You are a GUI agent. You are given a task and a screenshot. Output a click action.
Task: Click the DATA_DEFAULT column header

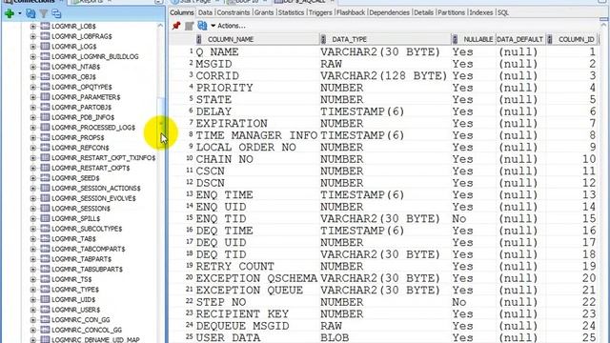pos(519,39)
